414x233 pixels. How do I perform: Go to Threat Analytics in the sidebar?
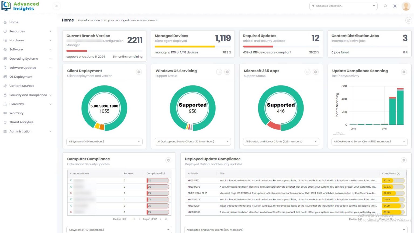pyautogui.click(x=21, y=122)
